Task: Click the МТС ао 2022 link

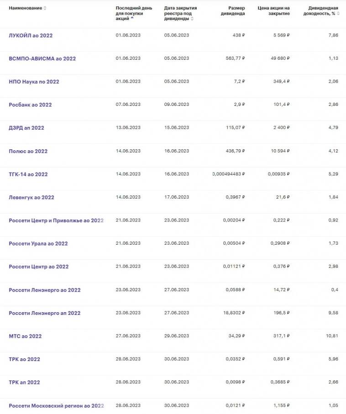Action: (x=25, y=336)
